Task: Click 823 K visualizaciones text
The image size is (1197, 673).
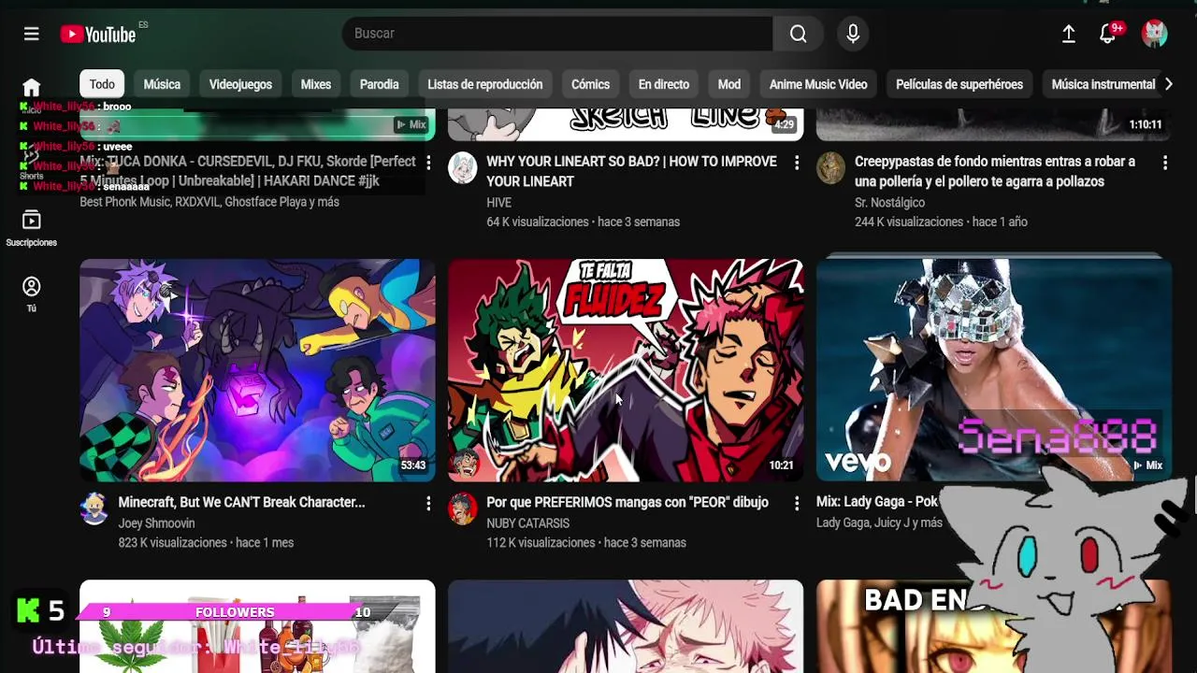Action: pos(172,543)
